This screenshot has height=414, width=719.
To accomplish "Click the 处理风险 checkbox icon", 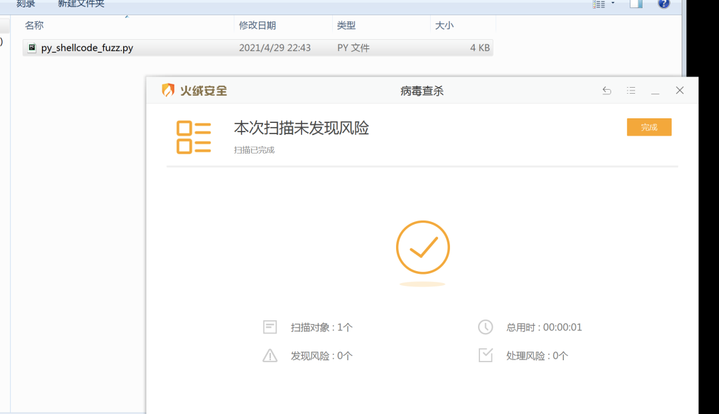I will pyautogui.click(x=485, y=355).
